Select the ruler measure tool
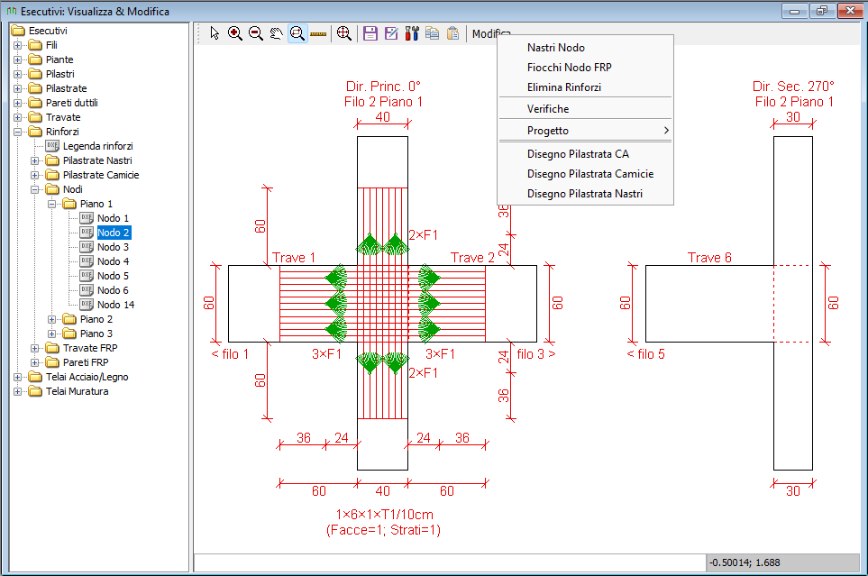Viewport: 868px width, 576px height. tap(318, 34)
